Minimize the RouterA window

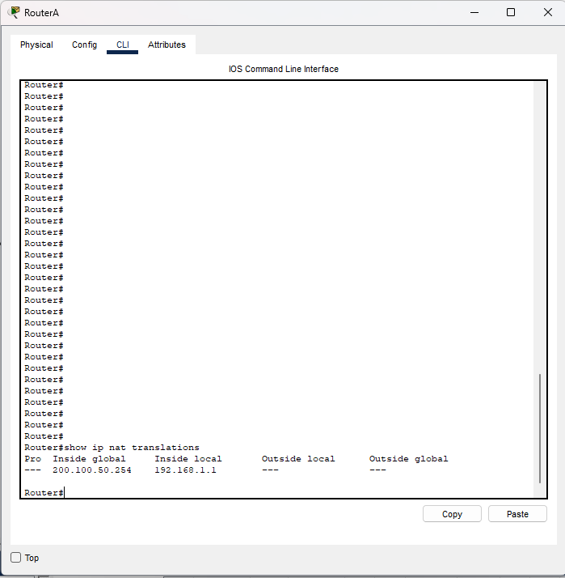[473, 12]
